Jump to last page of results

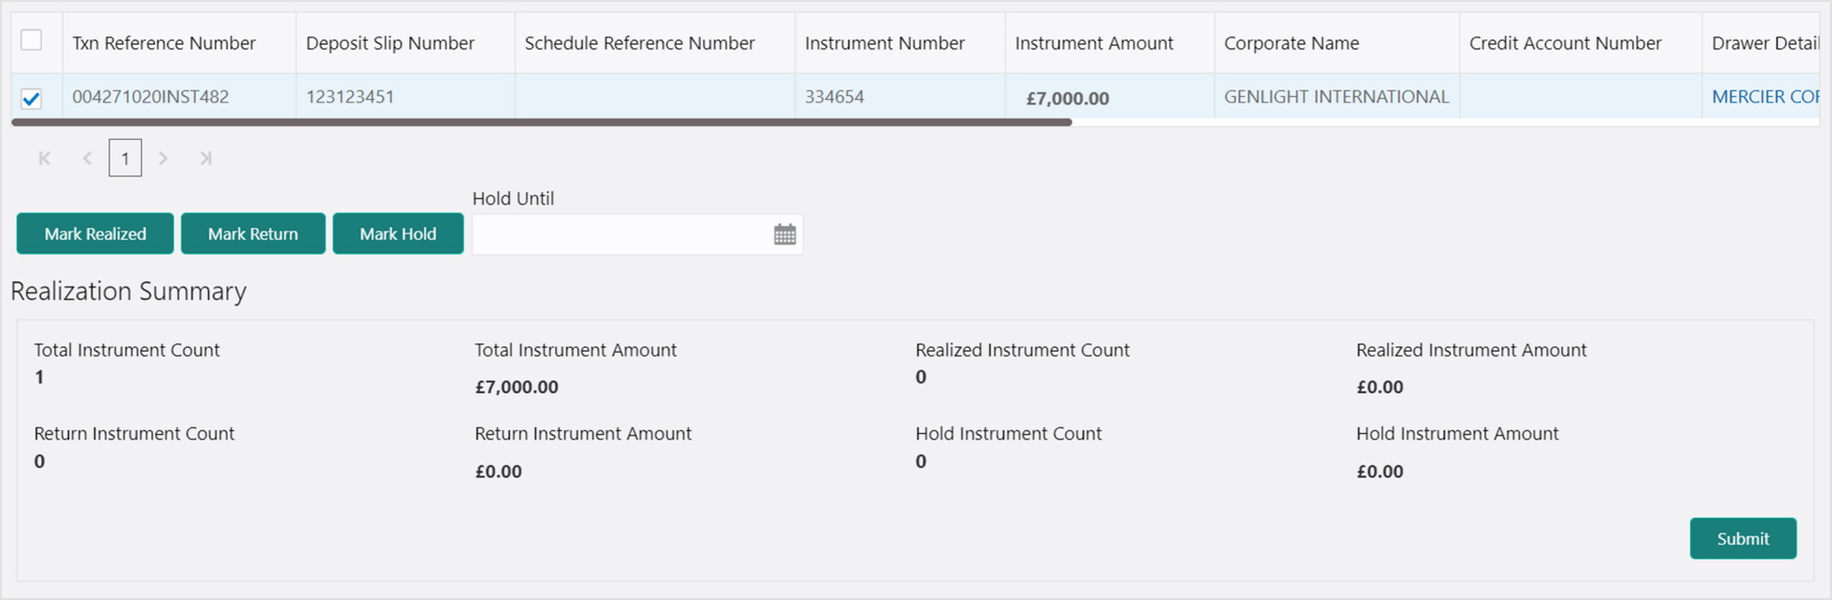click(x=206, y=159)
